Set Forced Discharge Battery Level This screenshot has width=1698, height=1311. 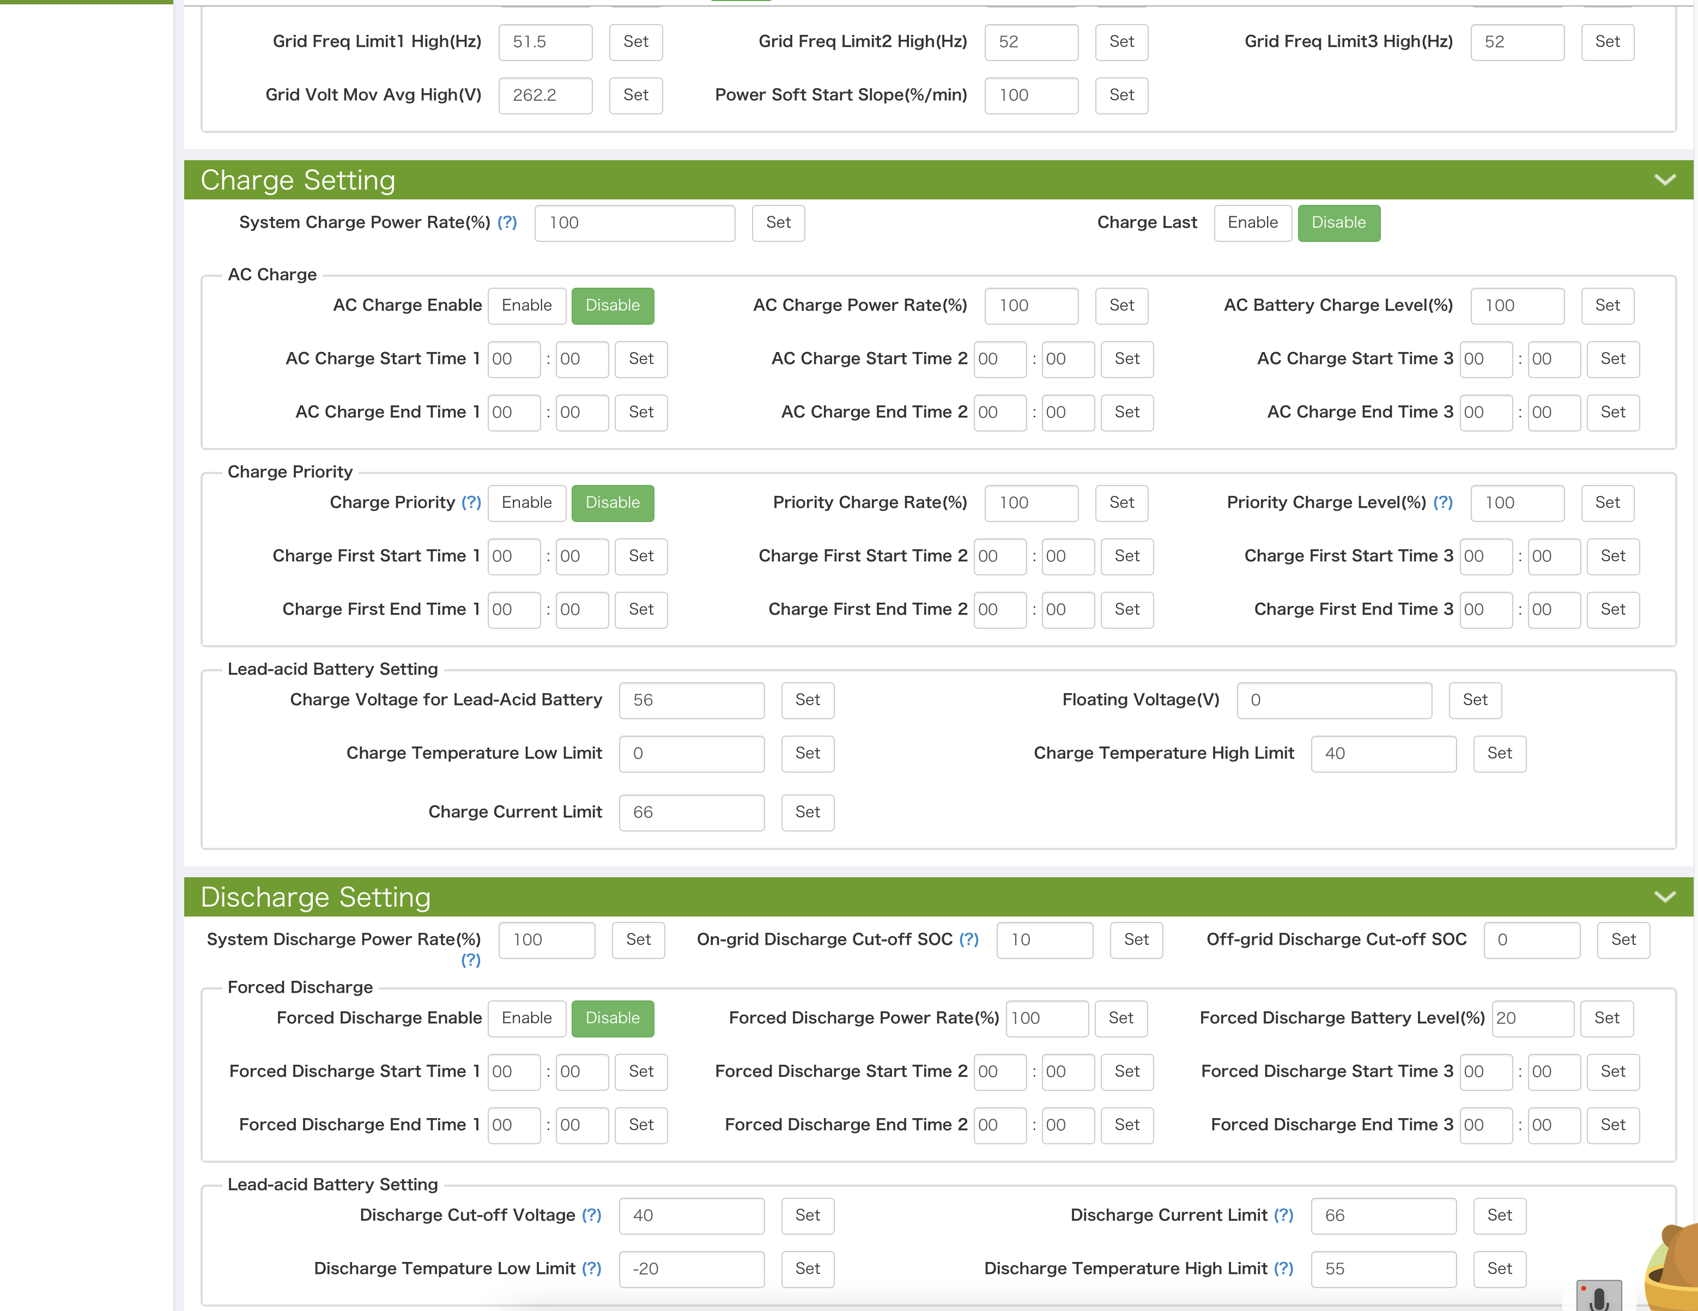(1607, 1018)
